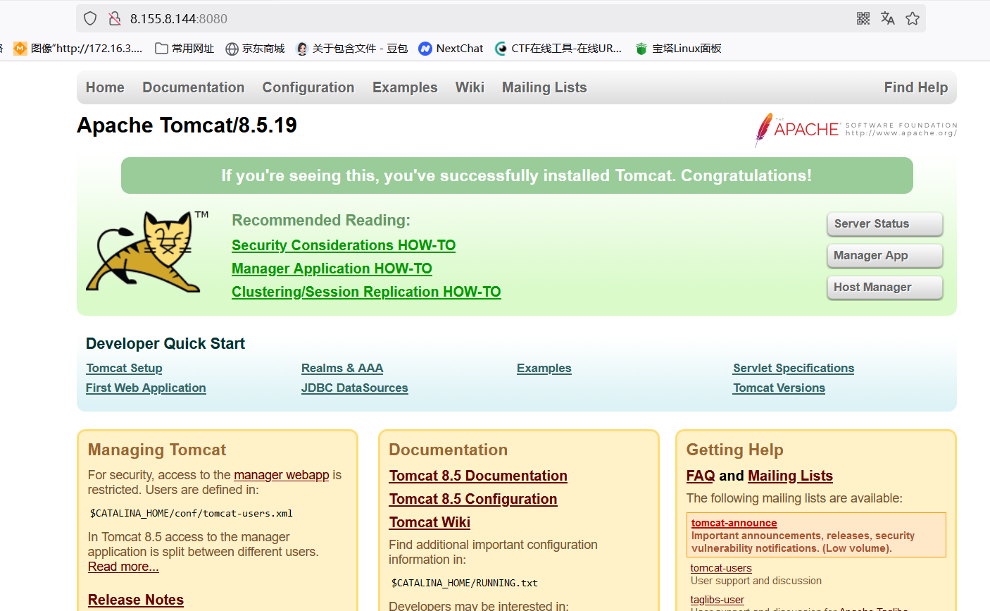Open Clustering/Session Replication HOW-TO link

point(366,292)
